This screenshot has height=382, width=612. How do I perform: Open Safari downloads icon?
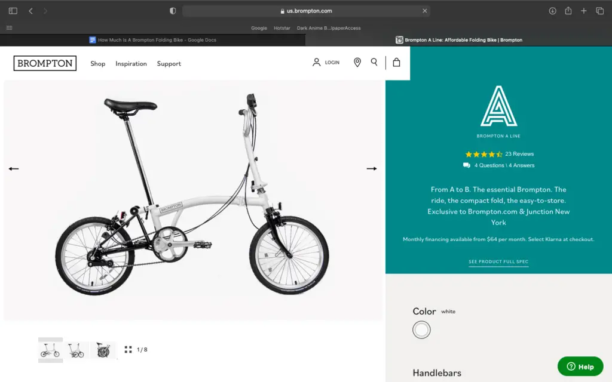552,11
